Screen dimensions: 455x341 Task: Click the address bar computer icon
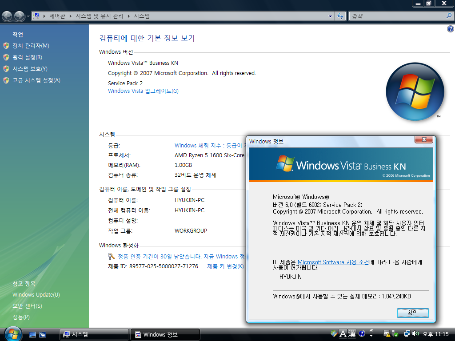tap(36, 16)
